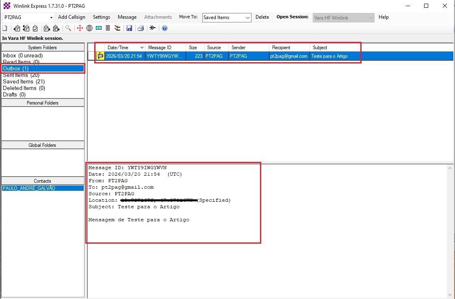Open the Message menu
This screenshot has width=455, height=299.
coord(127,17)
